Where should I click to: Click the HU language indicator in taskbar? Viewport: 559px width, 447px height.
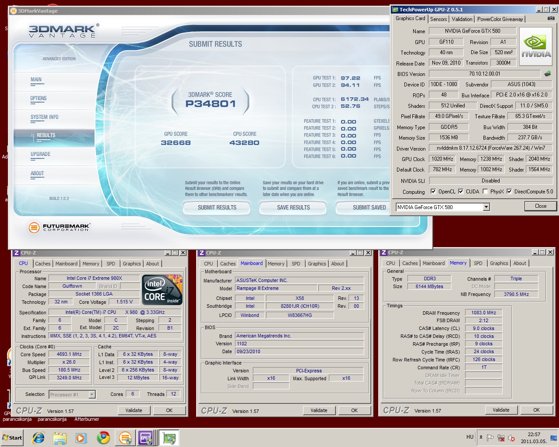click(470, 437)
